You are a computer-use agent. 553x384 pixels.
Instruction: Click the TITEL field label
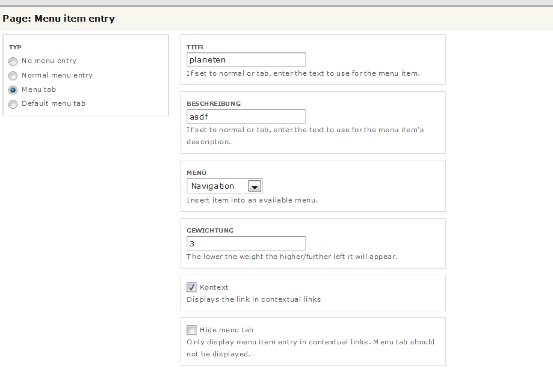(x=196, y=47)
